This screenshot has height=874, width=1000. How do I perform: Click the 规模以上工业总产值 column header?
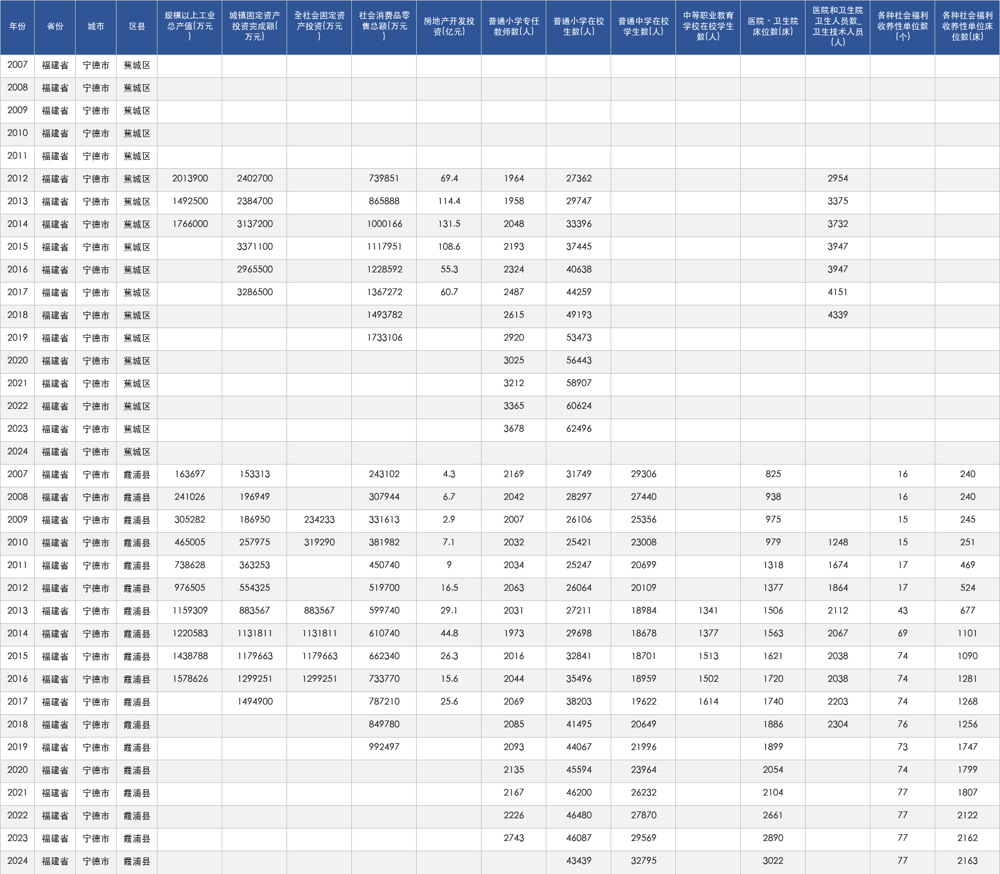point(189,27)
